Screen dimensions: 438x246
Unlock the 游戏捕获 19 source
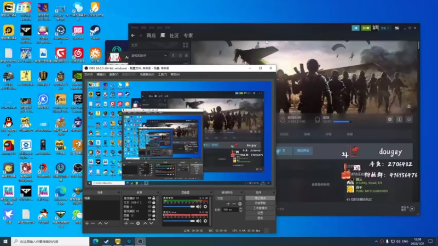154,198
